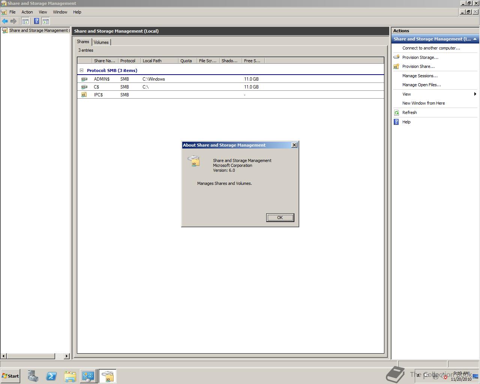Open the Help menu in menu bar
Viewport: 480px width, 384px height.
pos(77,12)
